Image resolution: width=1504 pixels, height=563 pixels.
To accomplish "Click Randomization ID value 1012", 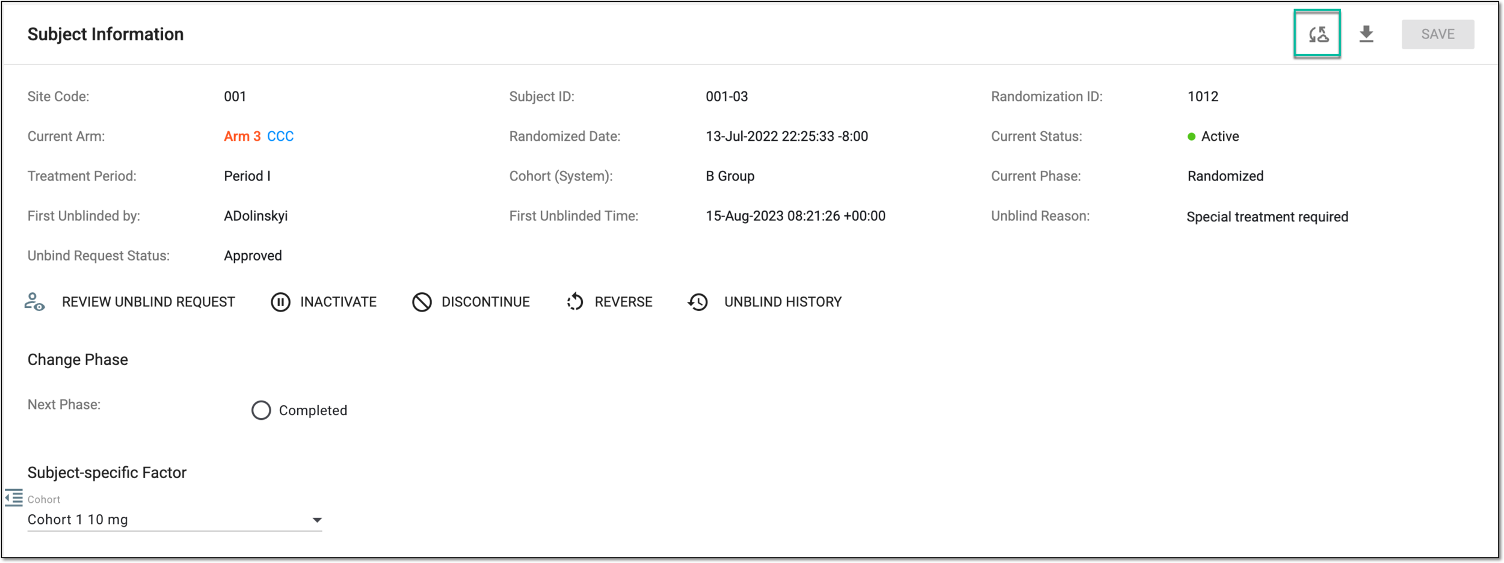I will pos(1203,97).
